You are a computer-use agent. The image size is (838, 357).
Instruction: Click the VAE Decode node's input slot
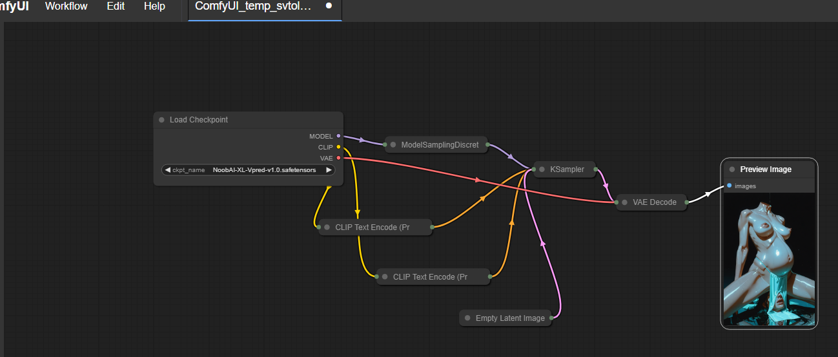pyautogui.click(x=617, y=202)
